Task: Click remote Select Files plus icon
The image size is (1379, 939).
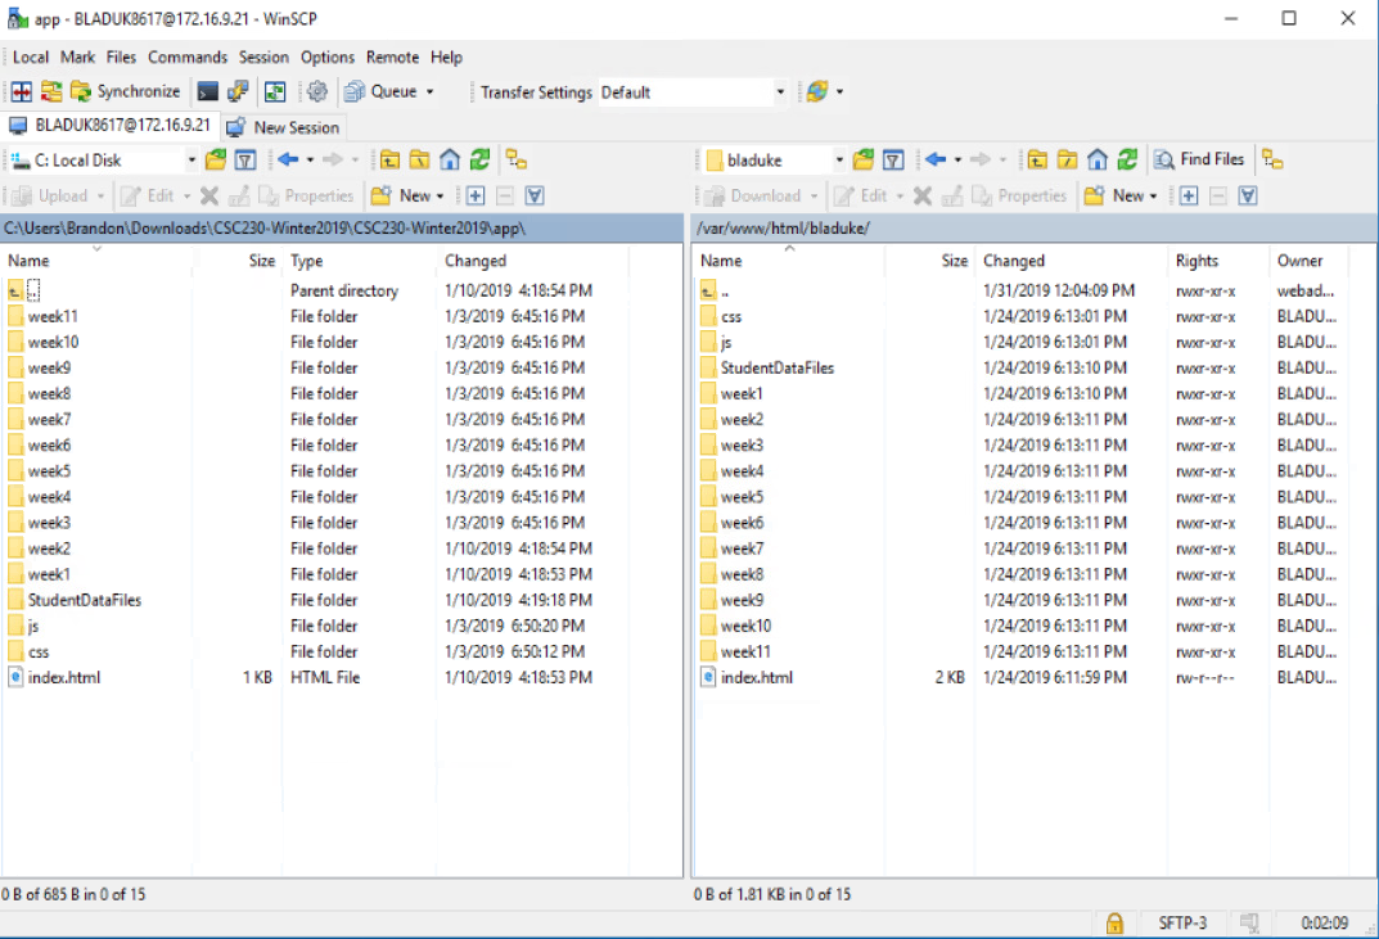Action: 1188,195
